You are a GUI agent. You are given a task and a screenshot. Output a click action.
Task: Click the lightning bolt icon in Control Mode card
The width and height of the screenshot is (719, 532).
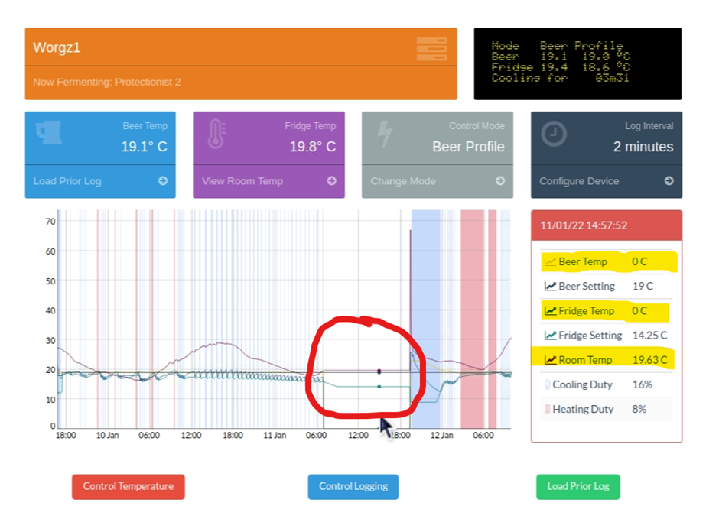coord(385,135)
